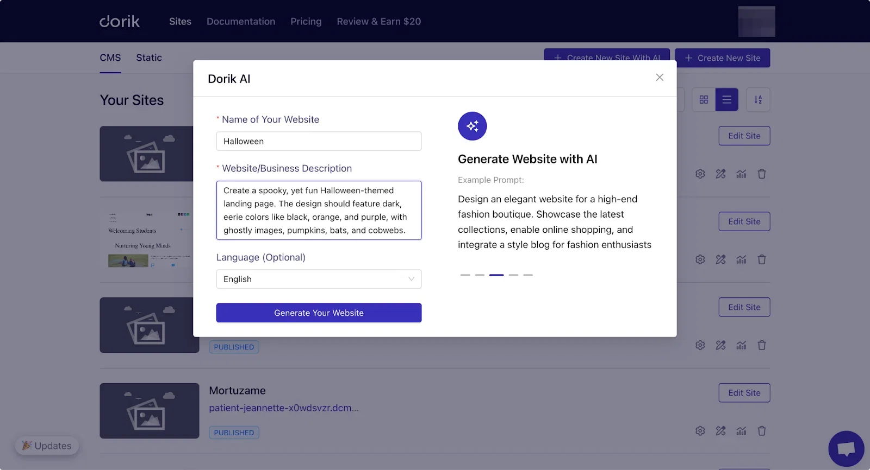Open design tools icon for Welcoming Students site

[720, 260]
